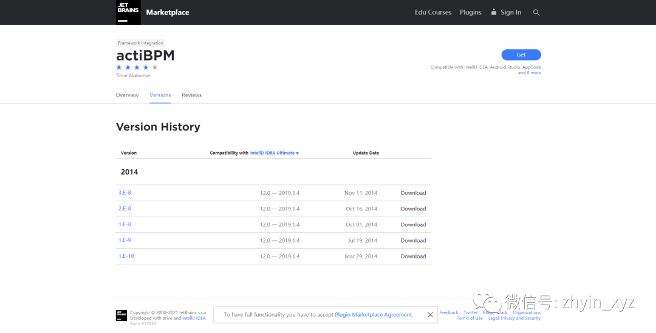Click the Version History heading
This screenshot has width=656, height=333.
click(x=158, y=127)
